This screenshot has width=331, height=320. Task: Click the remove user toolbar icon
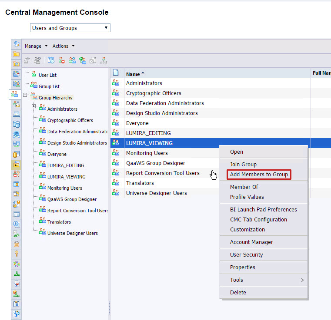[62, 60]
